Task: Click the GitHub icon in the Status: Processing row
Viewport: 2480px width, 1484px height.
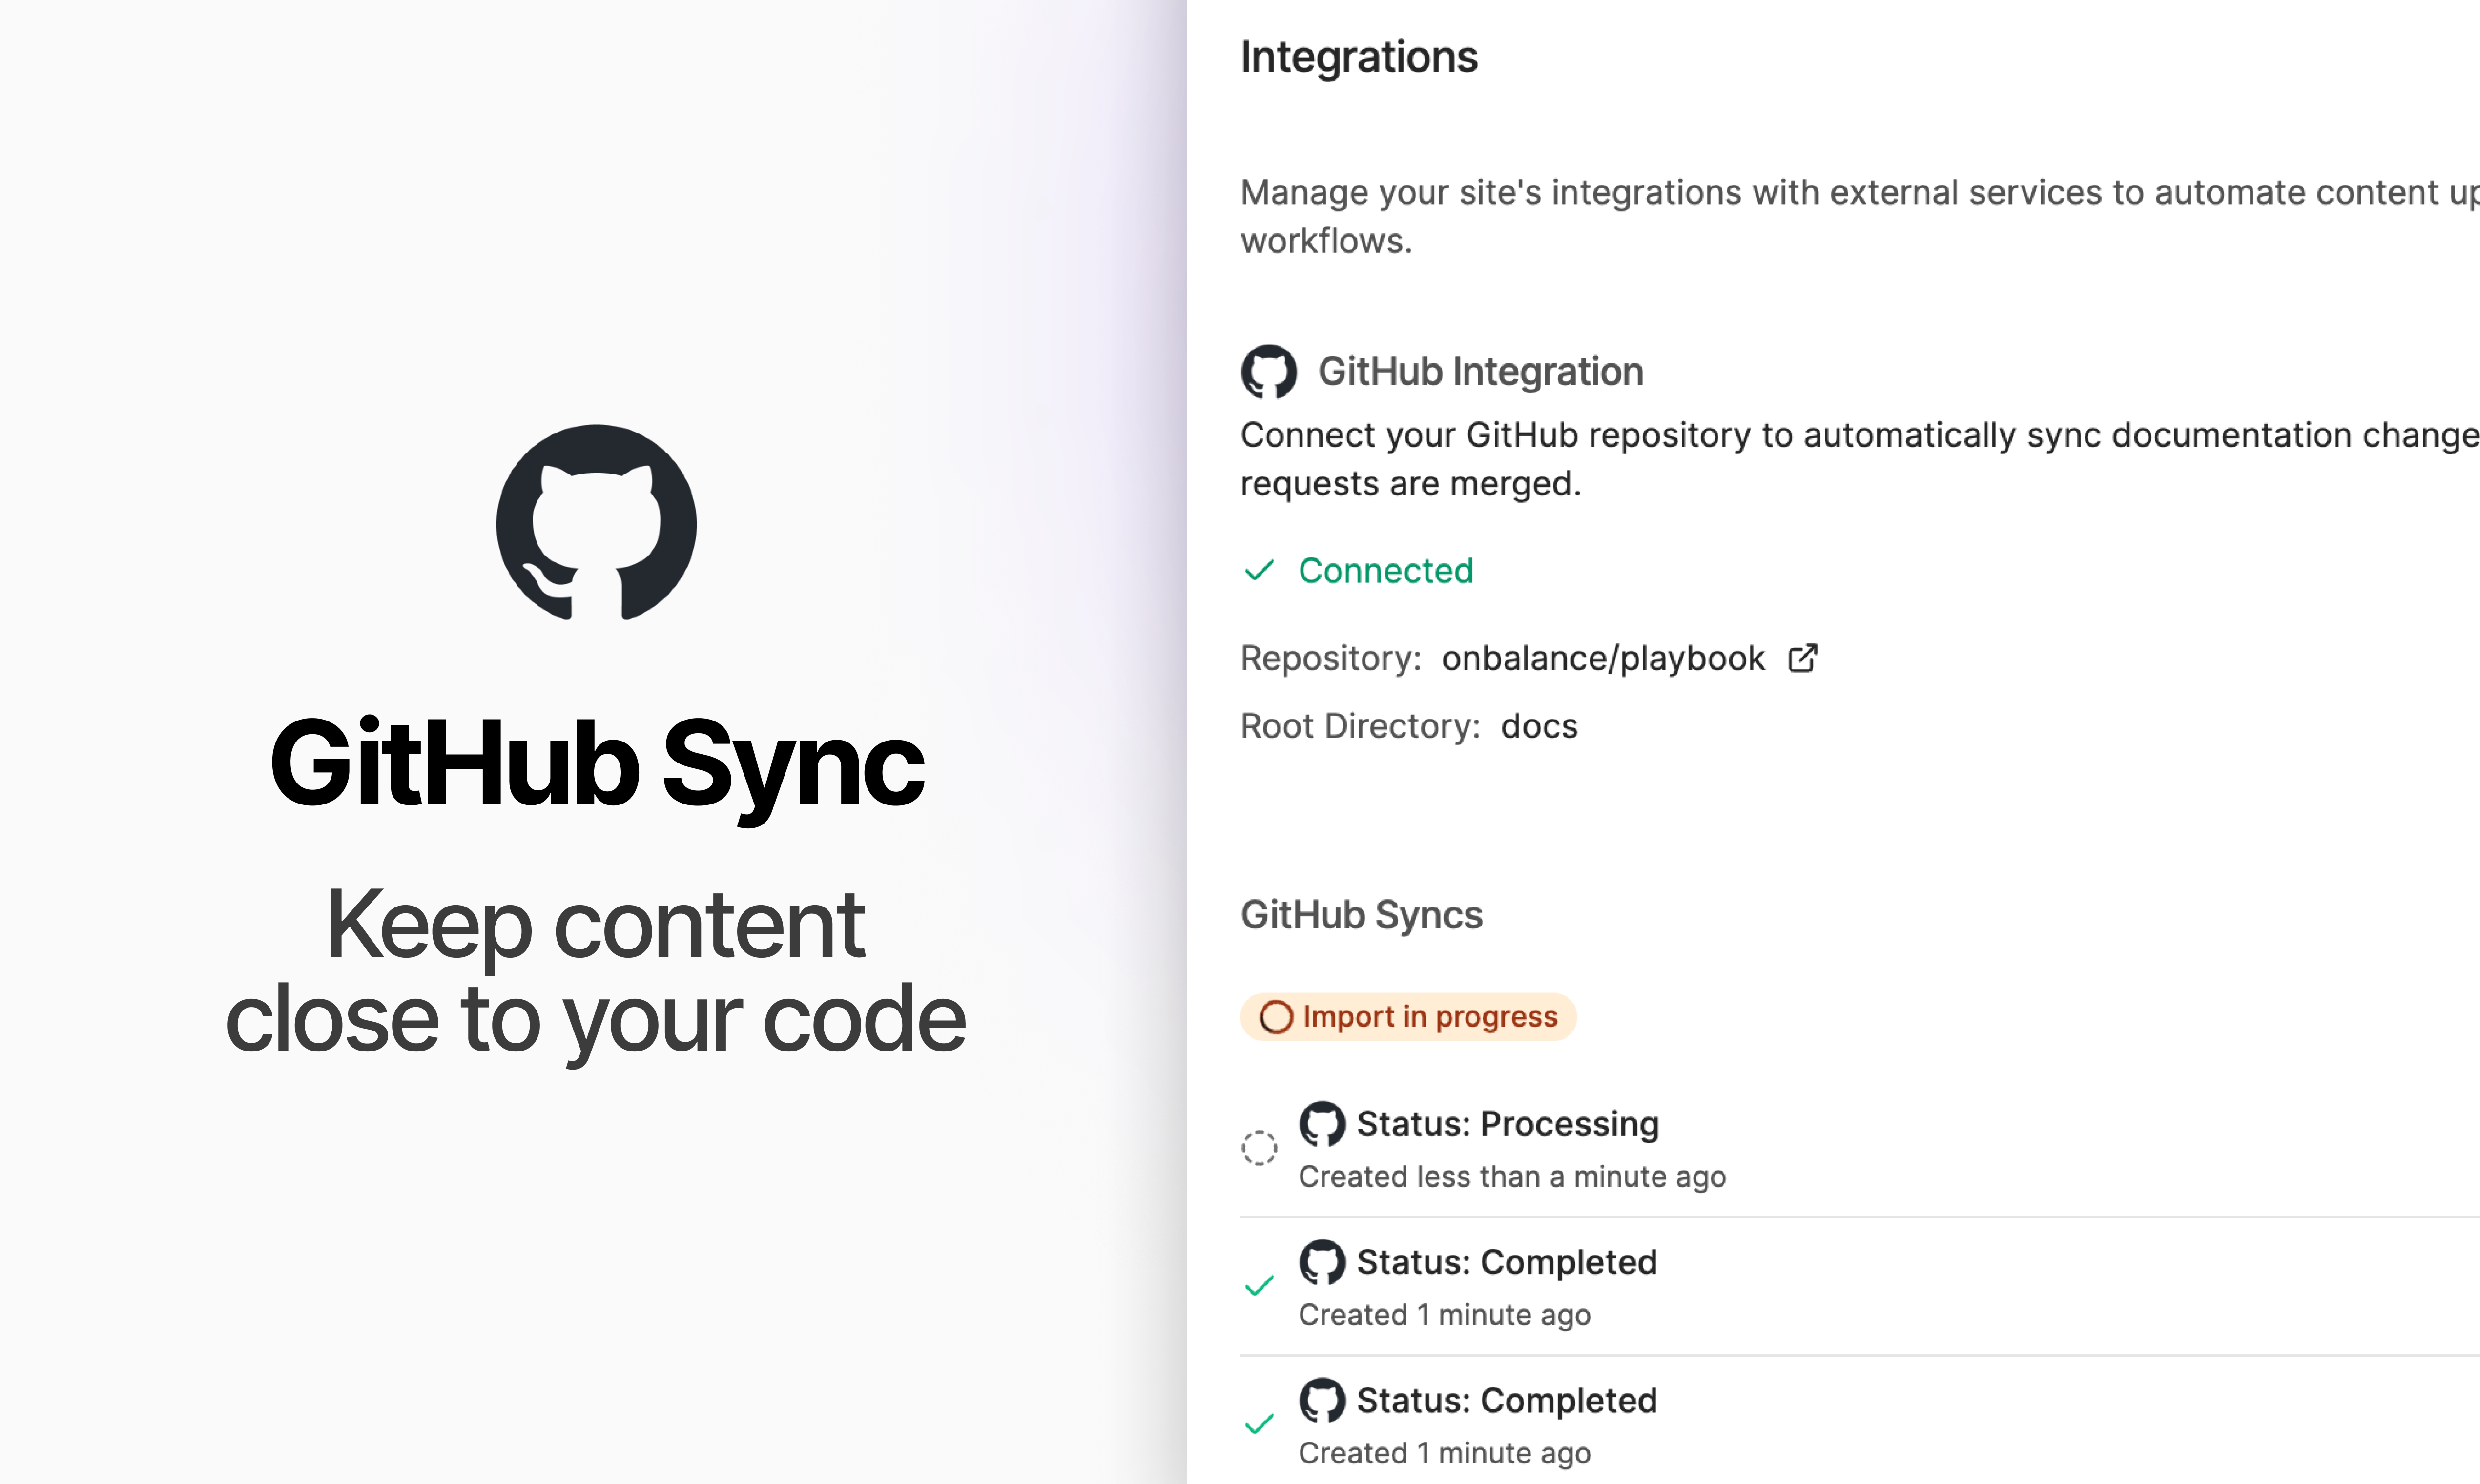Action: [x=1322, y=1124]
